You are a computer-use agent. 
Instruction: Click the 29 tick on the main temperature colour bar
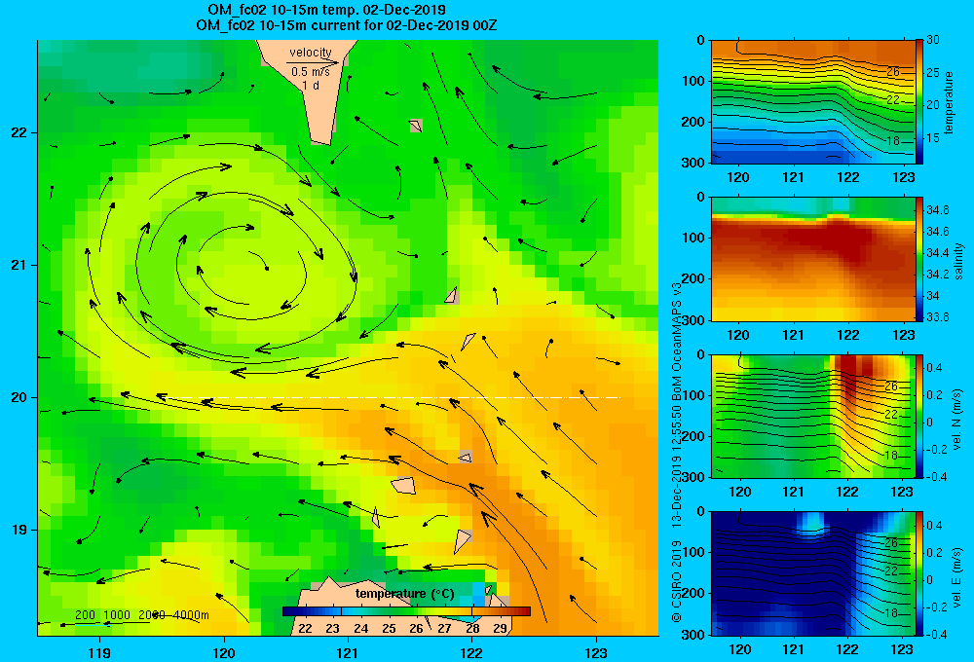coord(500,629)
